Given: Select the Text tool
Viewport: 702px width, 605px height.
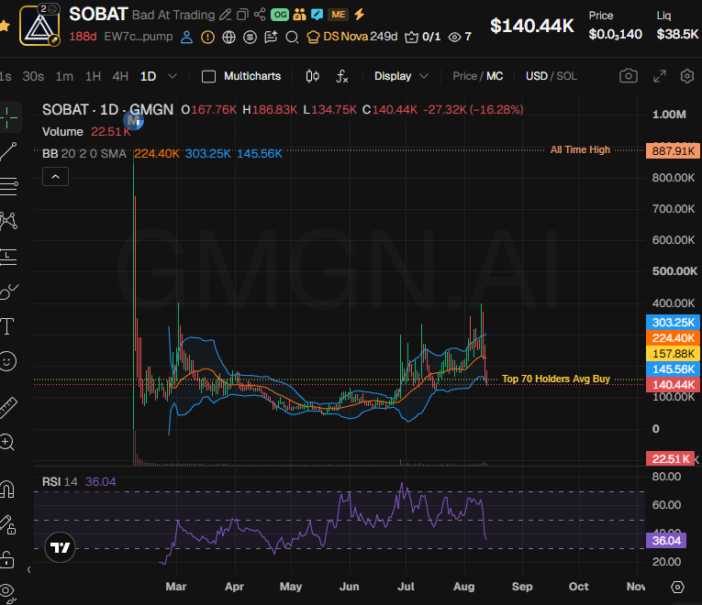Looking at the screenshot, I should coord(7,326).
